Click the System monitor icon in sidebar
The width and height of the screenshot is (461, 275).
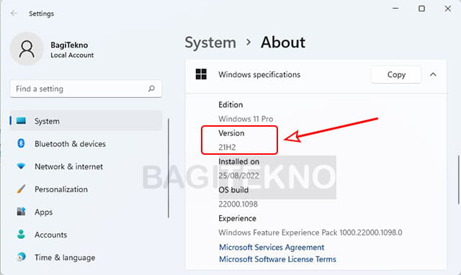click(x=21, y=121)
